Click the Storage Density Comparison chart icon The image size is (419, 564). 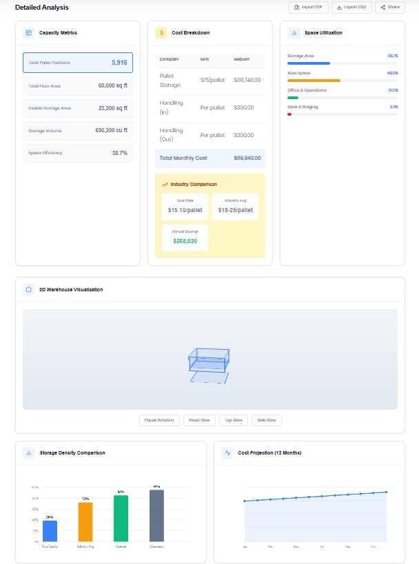pos(29,453)
